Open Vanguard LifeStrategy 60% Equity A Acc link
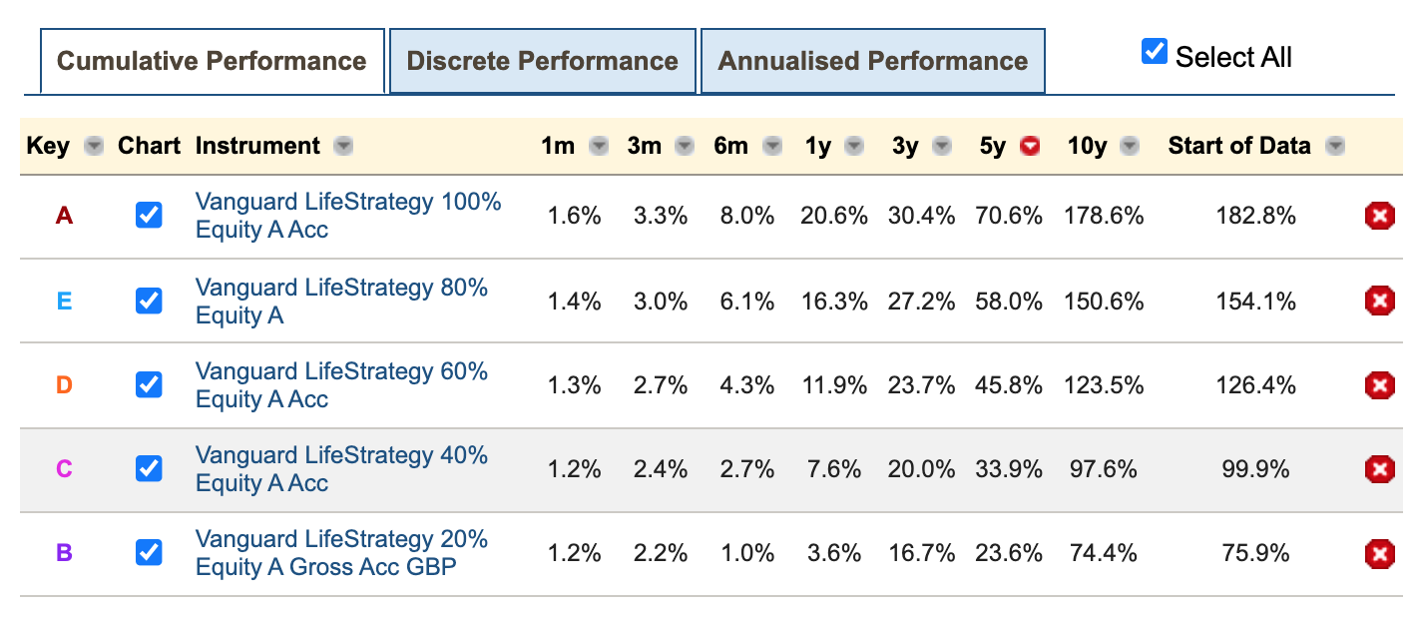Image resolution: width=1417 pixels, height=617 pixels. point(341,384)
